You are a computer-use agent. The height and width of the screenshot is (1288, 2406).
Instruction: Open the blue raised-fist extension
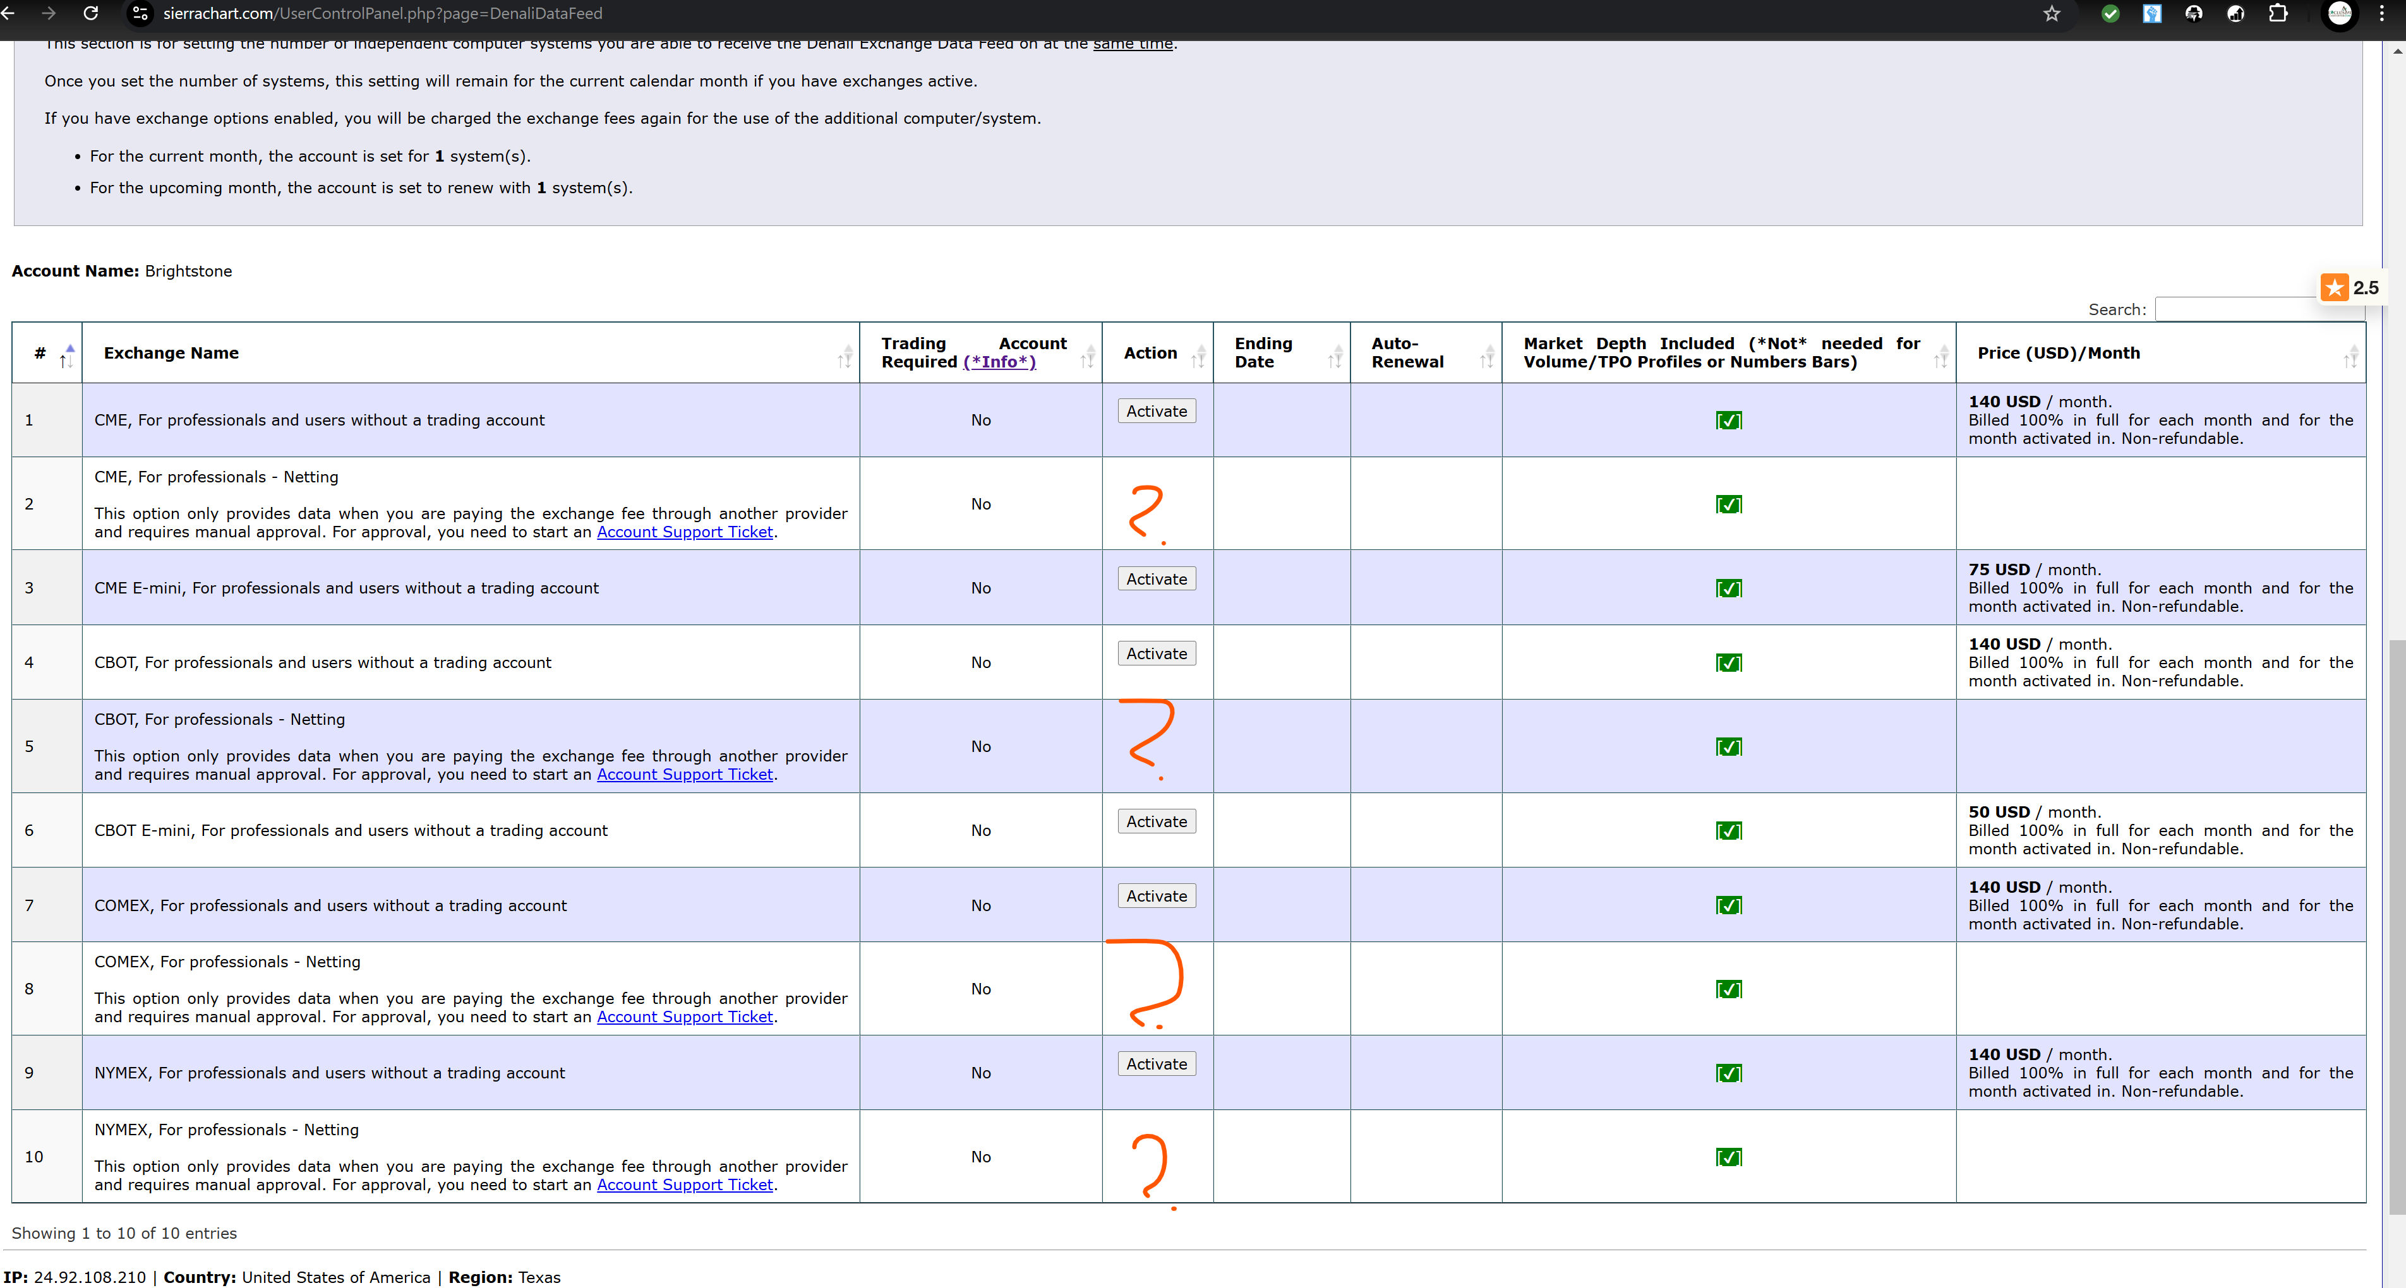coord(2152,13)
